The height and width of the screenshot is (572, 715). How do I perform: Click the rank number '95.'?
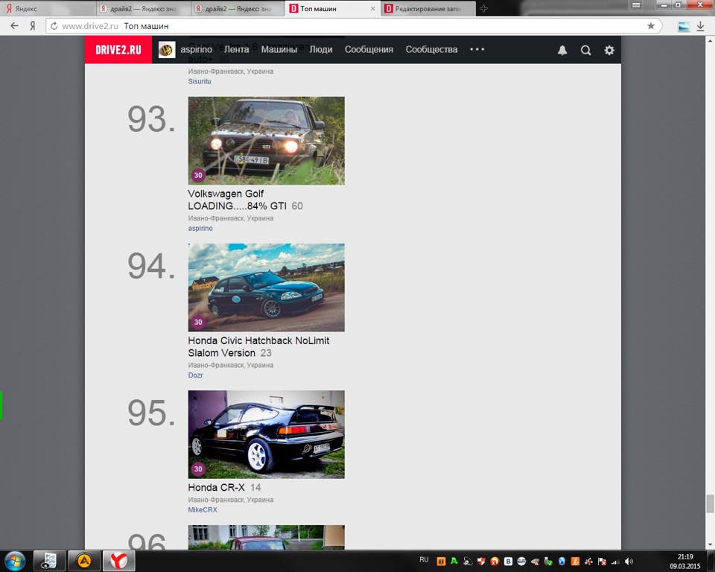point(151,413)
